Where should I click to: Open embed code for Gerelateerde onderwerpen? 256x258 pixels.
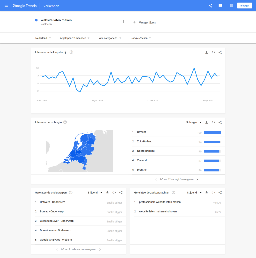pos(114,192)
